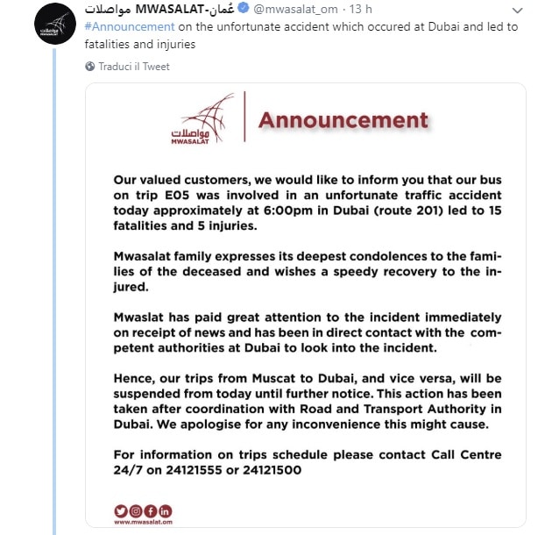559x535 pixels.
Task: Click the globe icon beside Traduci il Tweet
Action: point(90,67)
